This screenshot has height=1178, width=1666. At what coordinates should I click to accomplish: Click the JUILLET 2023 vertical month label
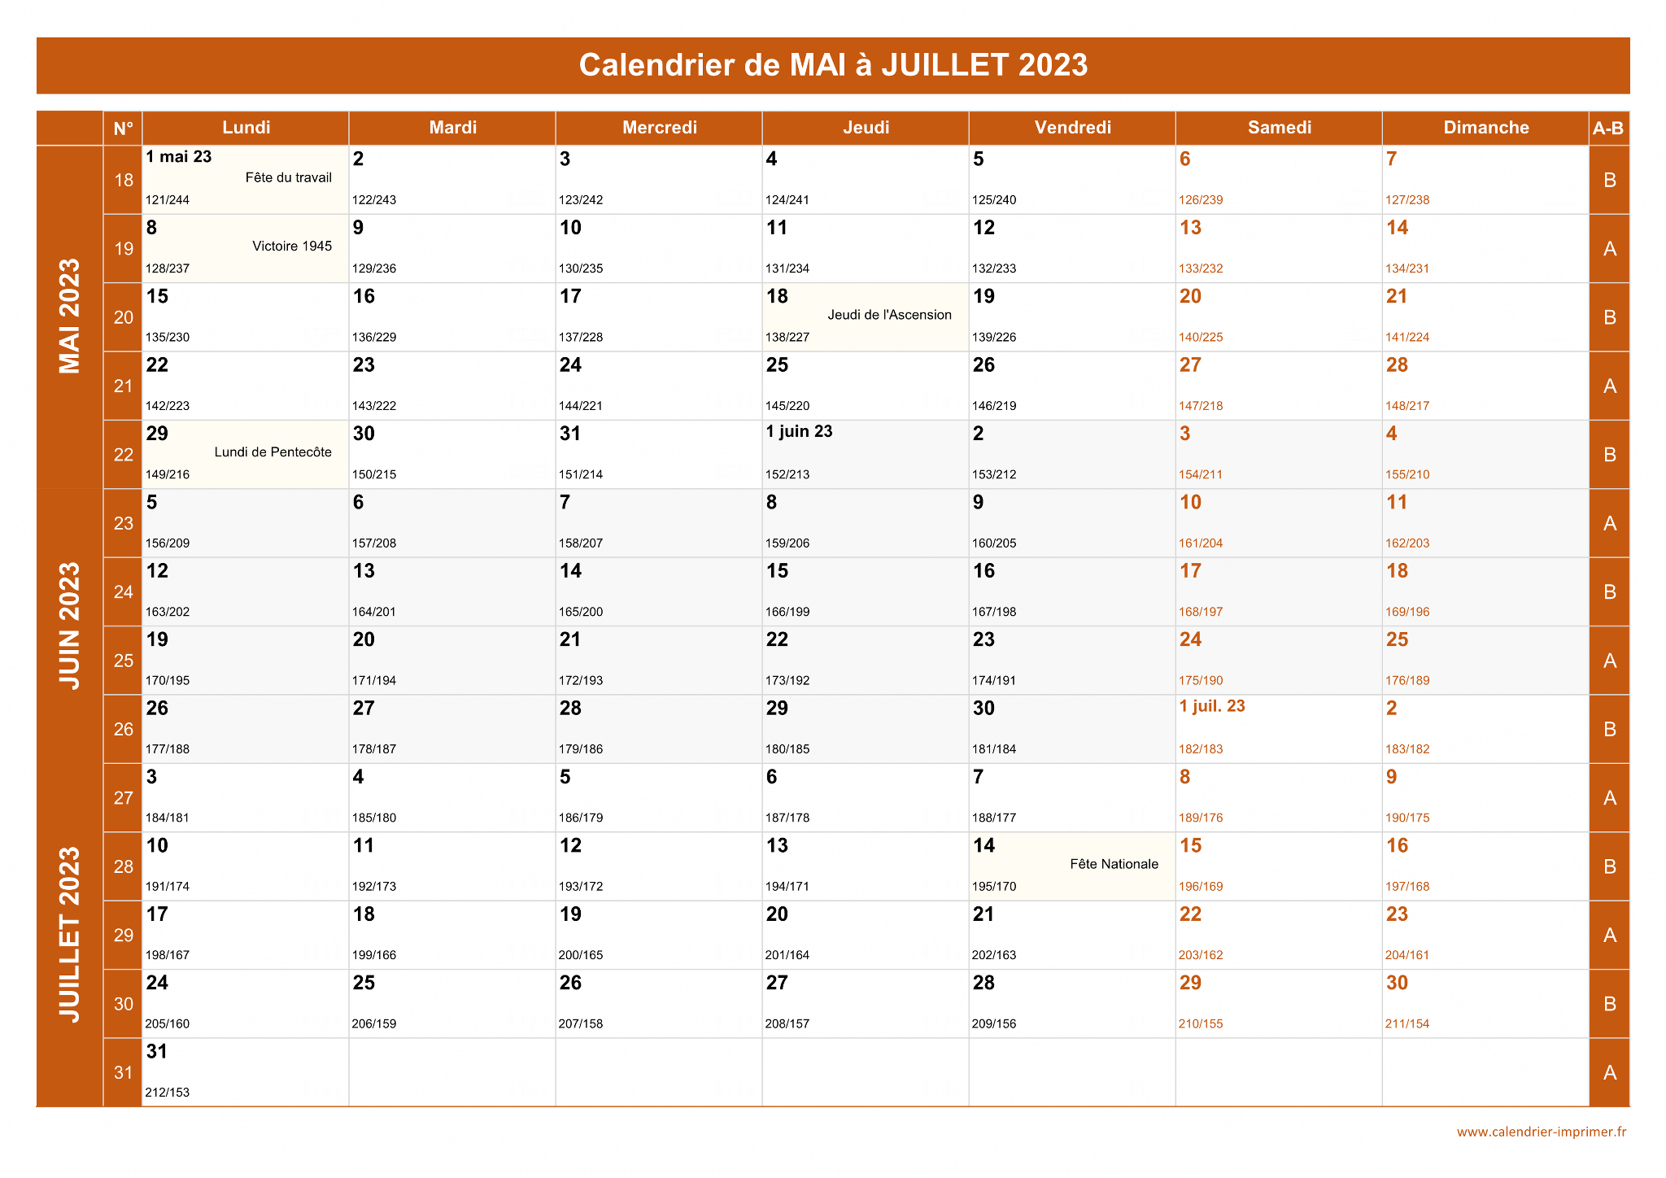pos(70,935)
